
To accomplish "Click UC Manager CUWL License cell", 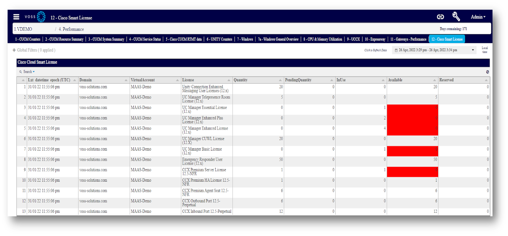I will click(x=206, y=141).
